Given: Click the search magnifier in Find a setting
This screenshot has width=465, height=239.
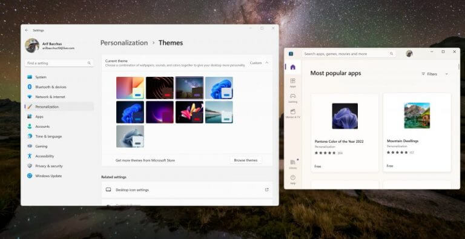Looking at the screenshot, I should (x=89, y=63).
